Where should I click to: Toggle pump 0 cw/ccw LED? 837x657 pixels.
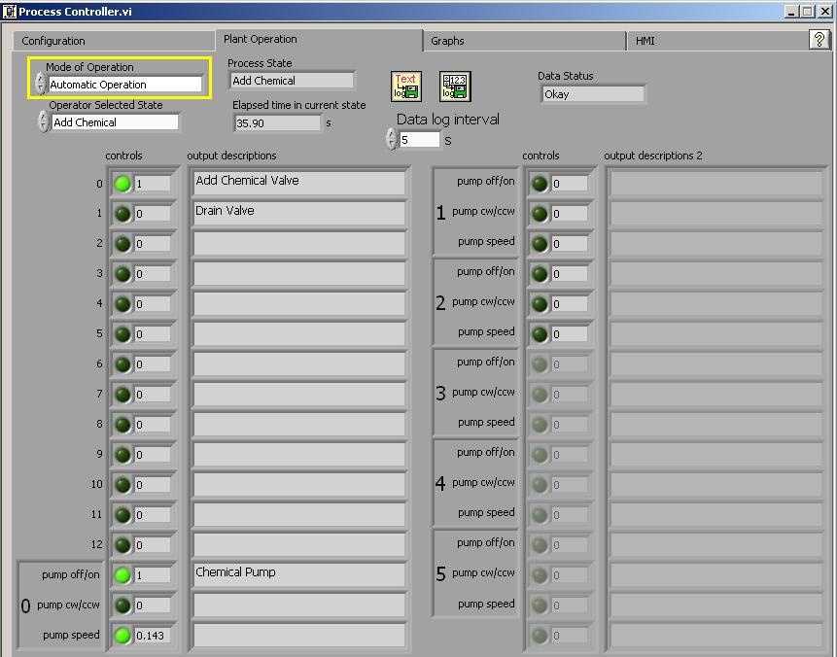(x=122, y=605)
